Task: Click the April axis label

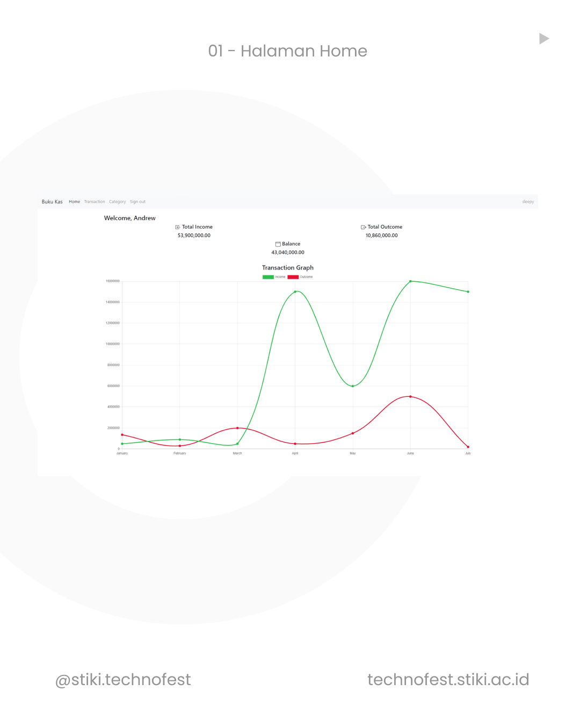Action: (295, 453)
